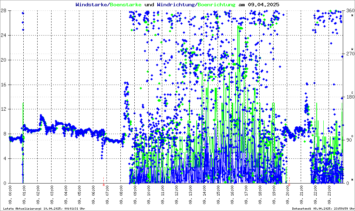The width and height of the screenshot is (355, 211).
Task: Select the wind speed axis label 4
Action: (5, 158)
